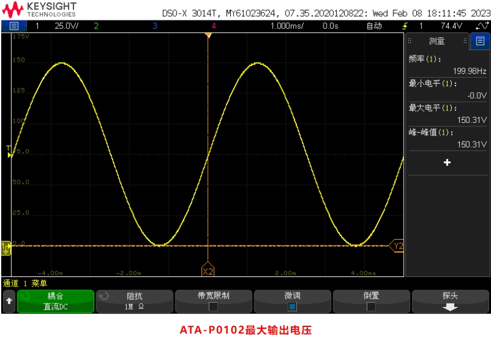Image resolution: width=491 pixels, height=339 pixels.
Task: Click the rising edge trigger icon
Action: tap(405, 26)
